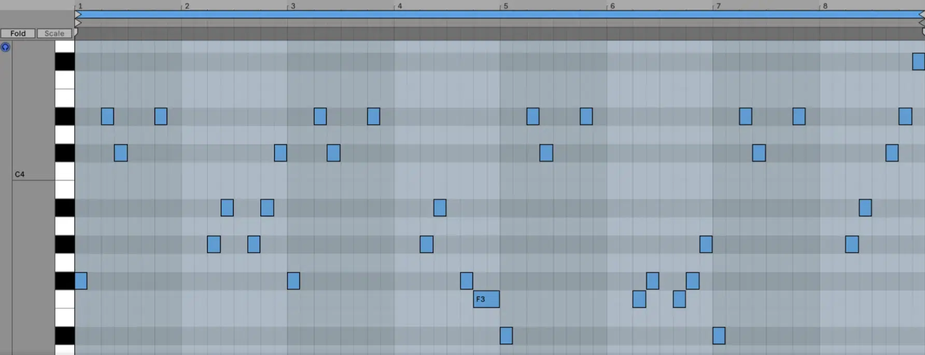The width and height of the screenshot is (925, 355).
Task: Select the C#4 note in bar 2
Action: pyautogui.click(x=281, y=153)
